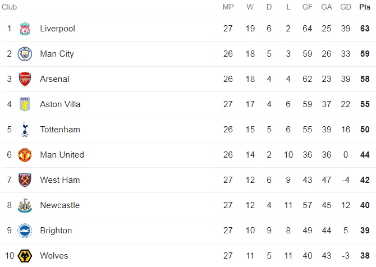376x267 pixels.
Task: Click the Man United crest icon
Action: click(x=25, y=155)
